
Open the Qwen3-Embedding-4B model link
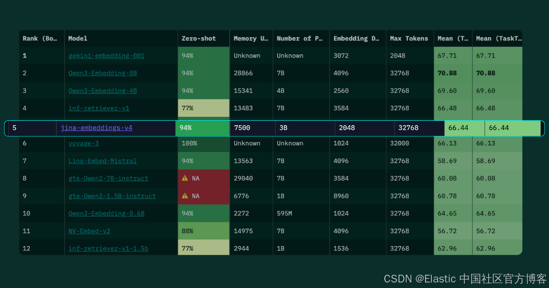(x=102, y=91)
